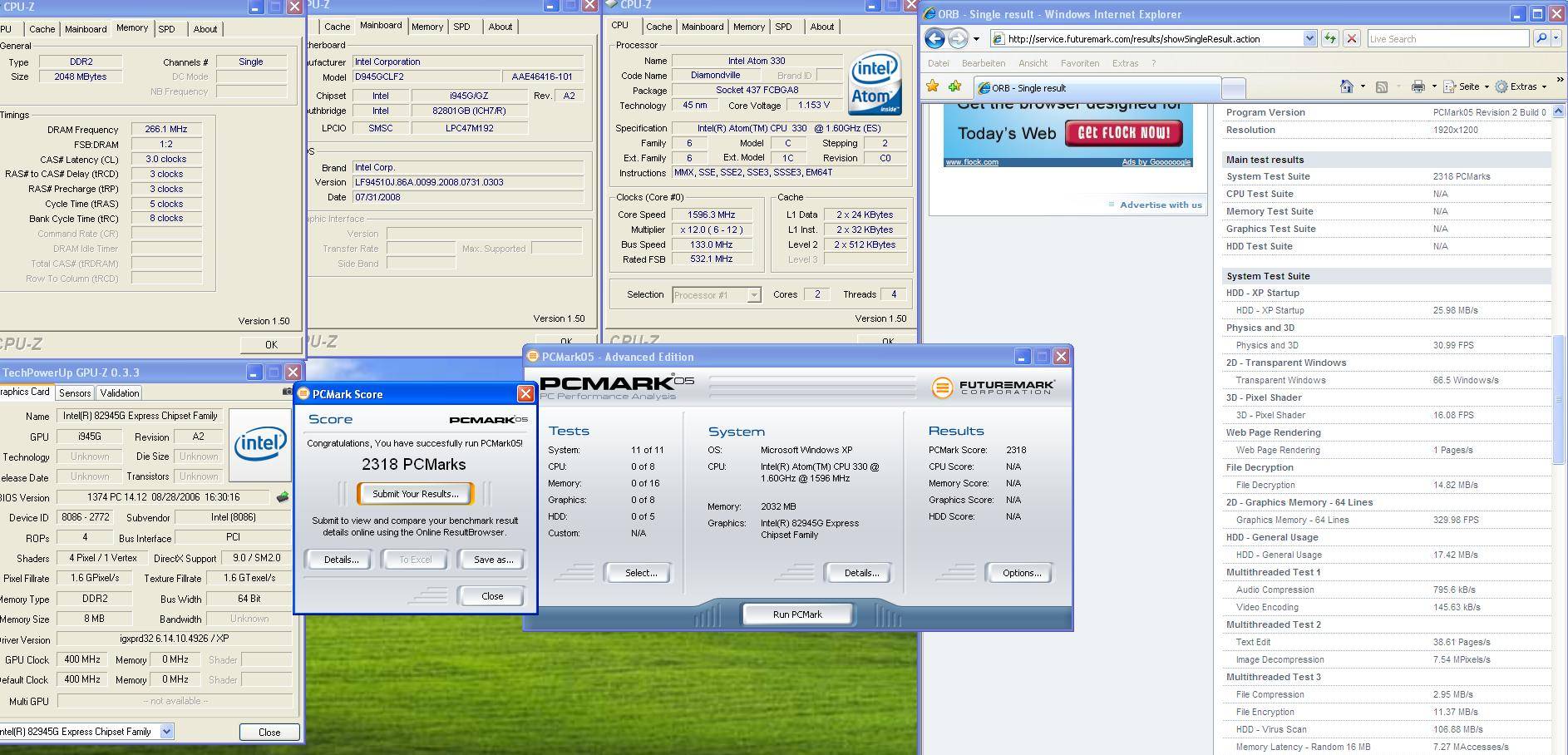Go back in Internet Explorer

pyautogui.click(x=934, y=38)
